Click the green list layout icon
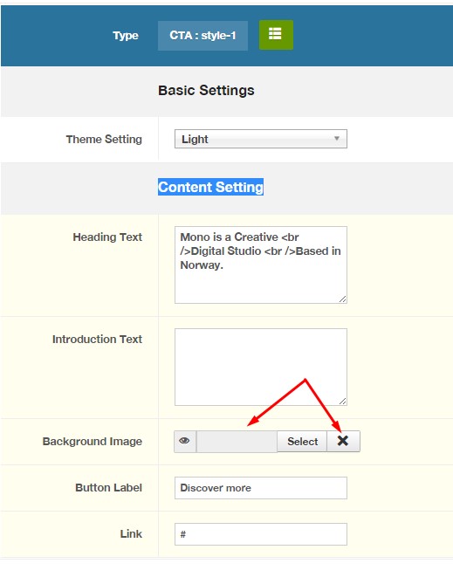Image resolution: width=453 pixels, height=584 pixels. tap(276, 35)
